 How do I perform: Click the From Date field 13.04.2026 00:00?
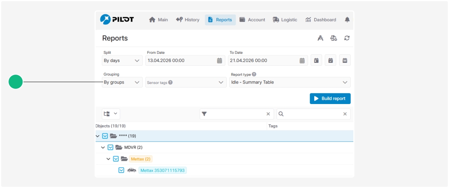186,61
